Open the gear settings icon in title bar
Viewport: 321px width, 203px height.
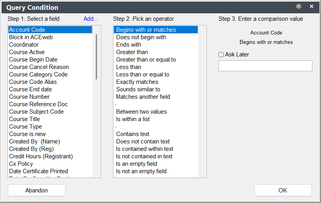(x=299, y=6)
